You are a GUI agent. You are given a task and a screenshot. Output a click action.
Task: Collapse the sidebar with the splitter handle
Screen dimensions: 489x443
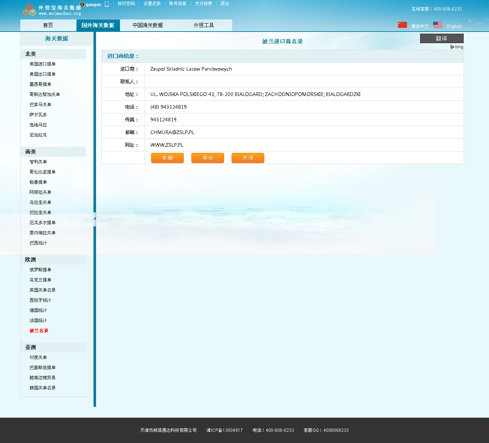(95, 219)
